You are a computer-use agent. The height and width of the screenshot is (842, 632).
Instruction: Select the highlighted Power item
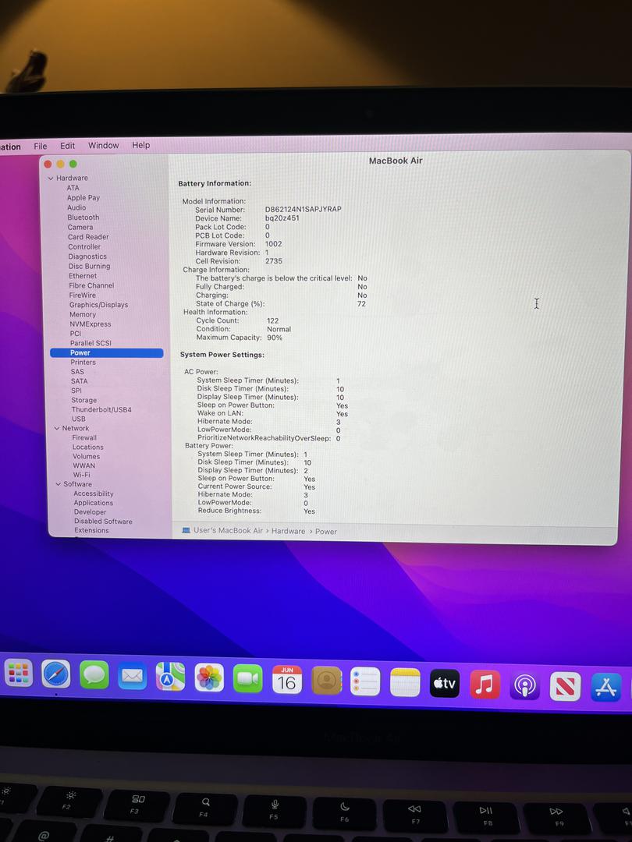[x=106, y=353]
